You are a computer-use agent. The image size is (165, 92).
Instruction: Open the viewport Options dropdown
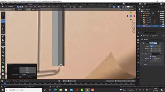coord(132,9)
